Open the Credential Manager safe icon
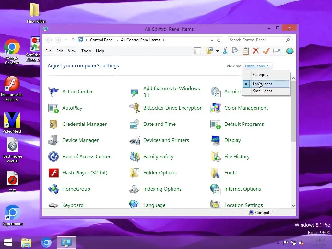 (53, 124)
